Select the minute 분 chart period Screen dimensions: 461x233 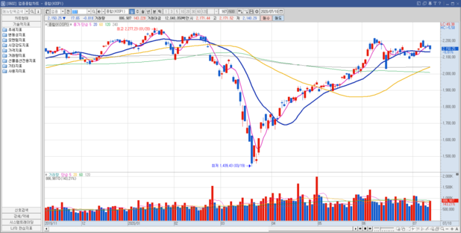pyautogui.click(x=154, y=11)
